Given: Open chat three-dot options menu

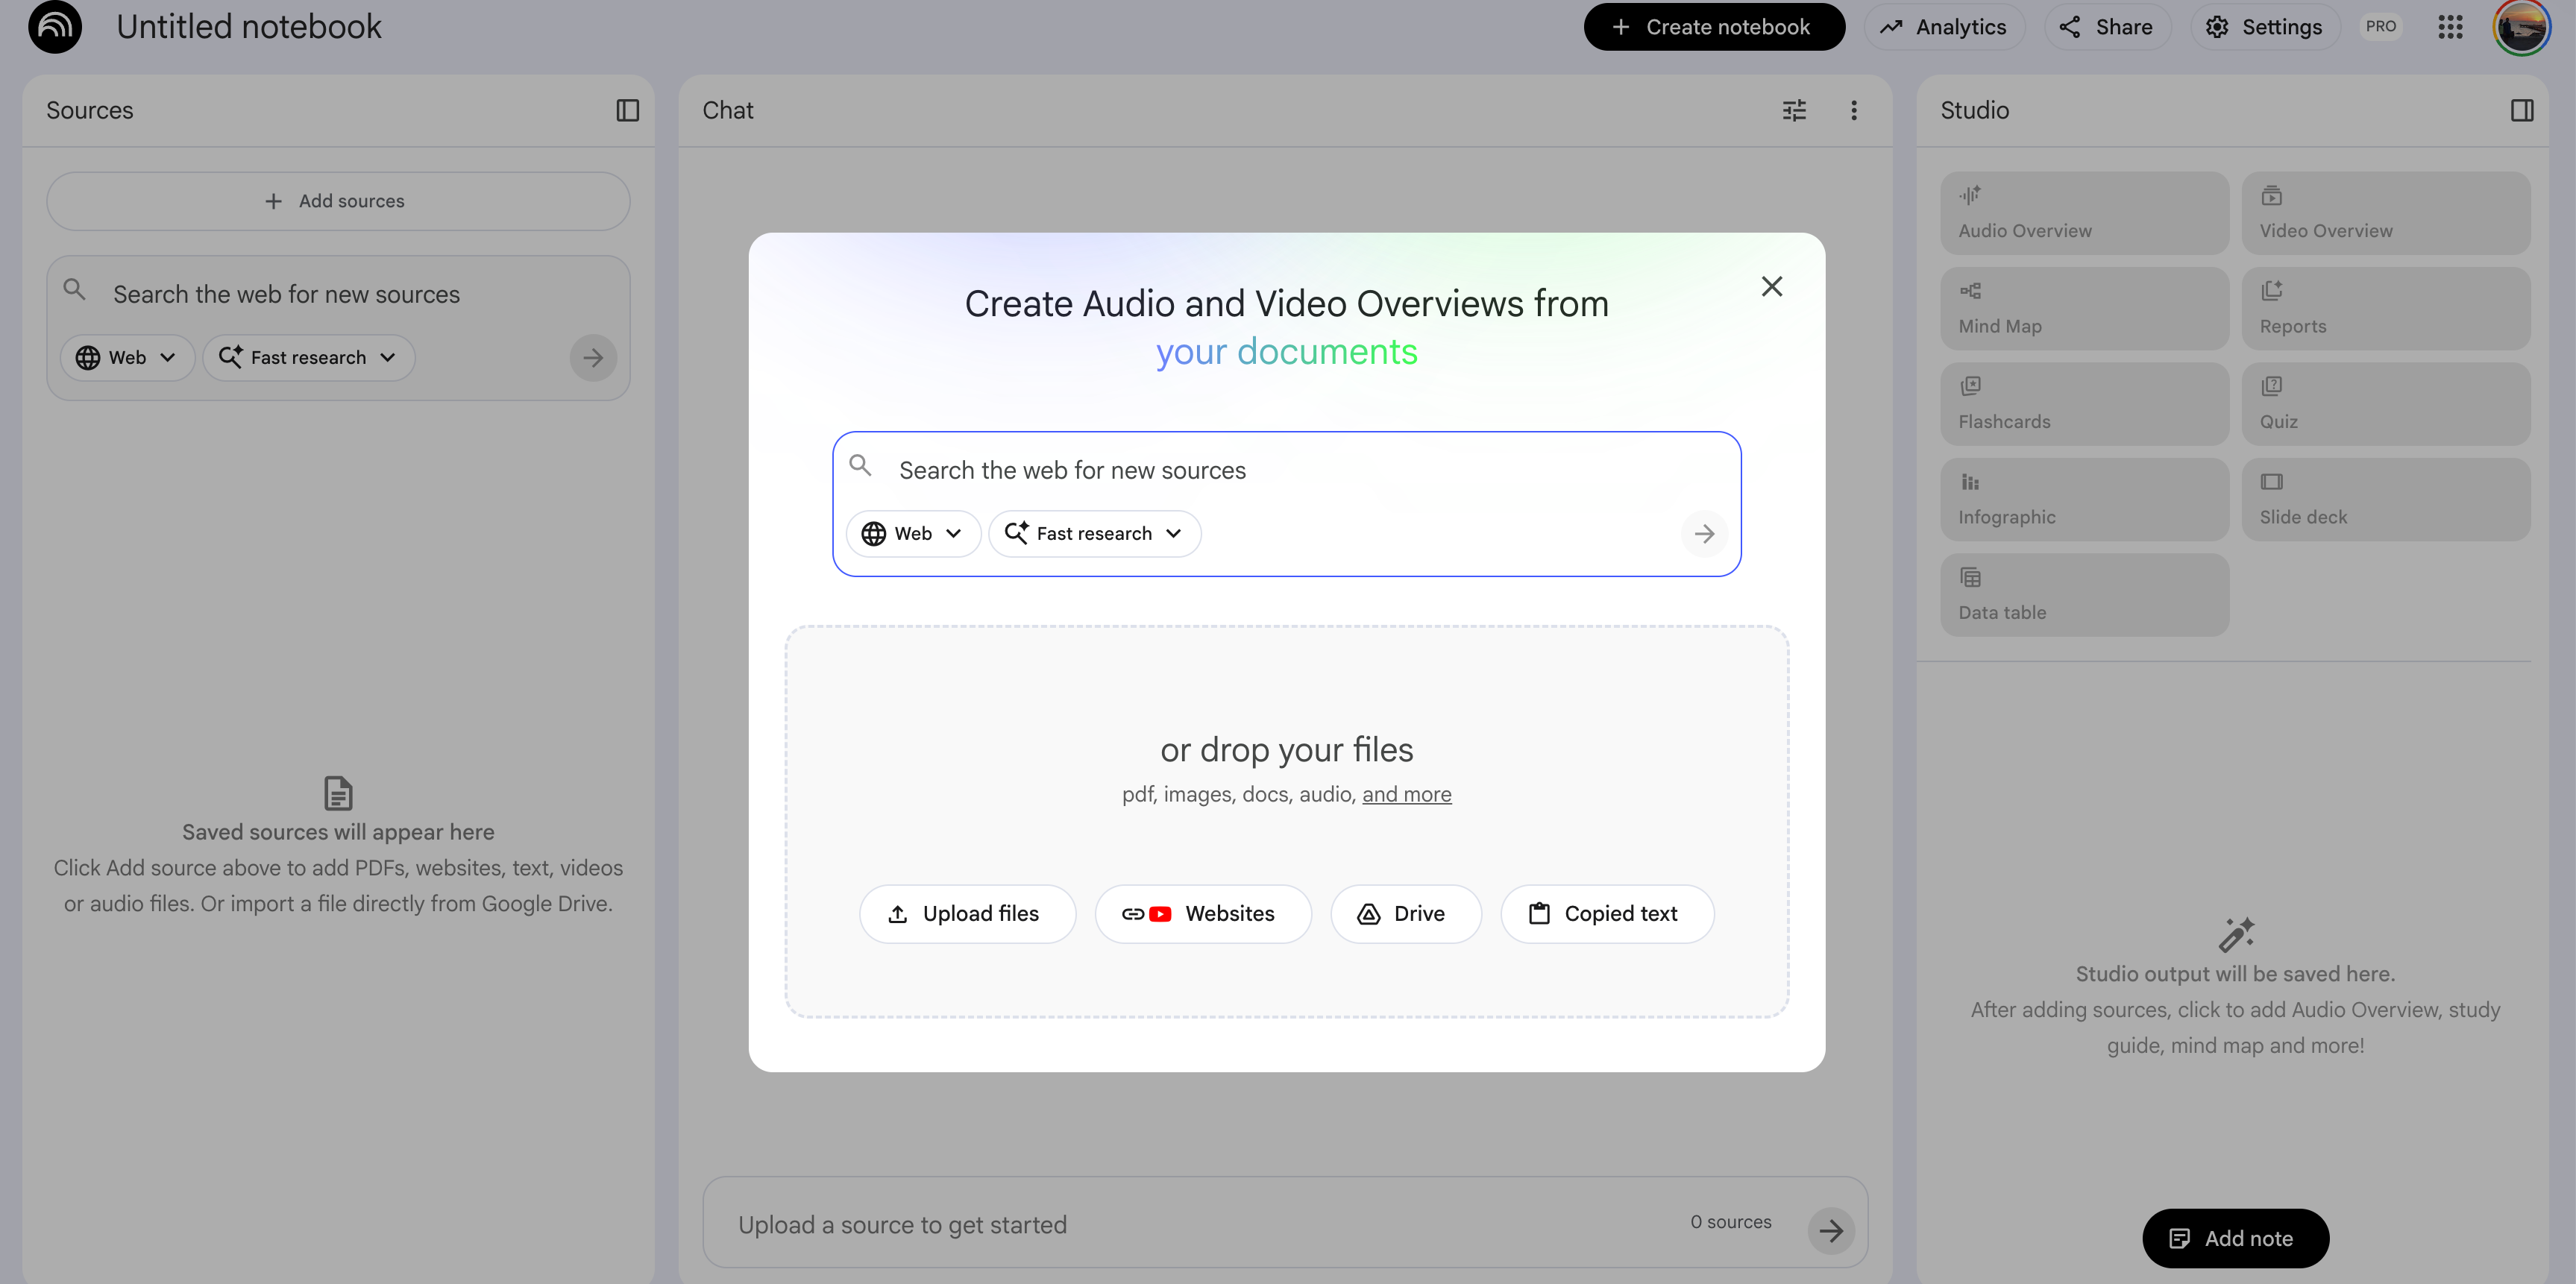Looking at the screenshot, I should 1853,110.
